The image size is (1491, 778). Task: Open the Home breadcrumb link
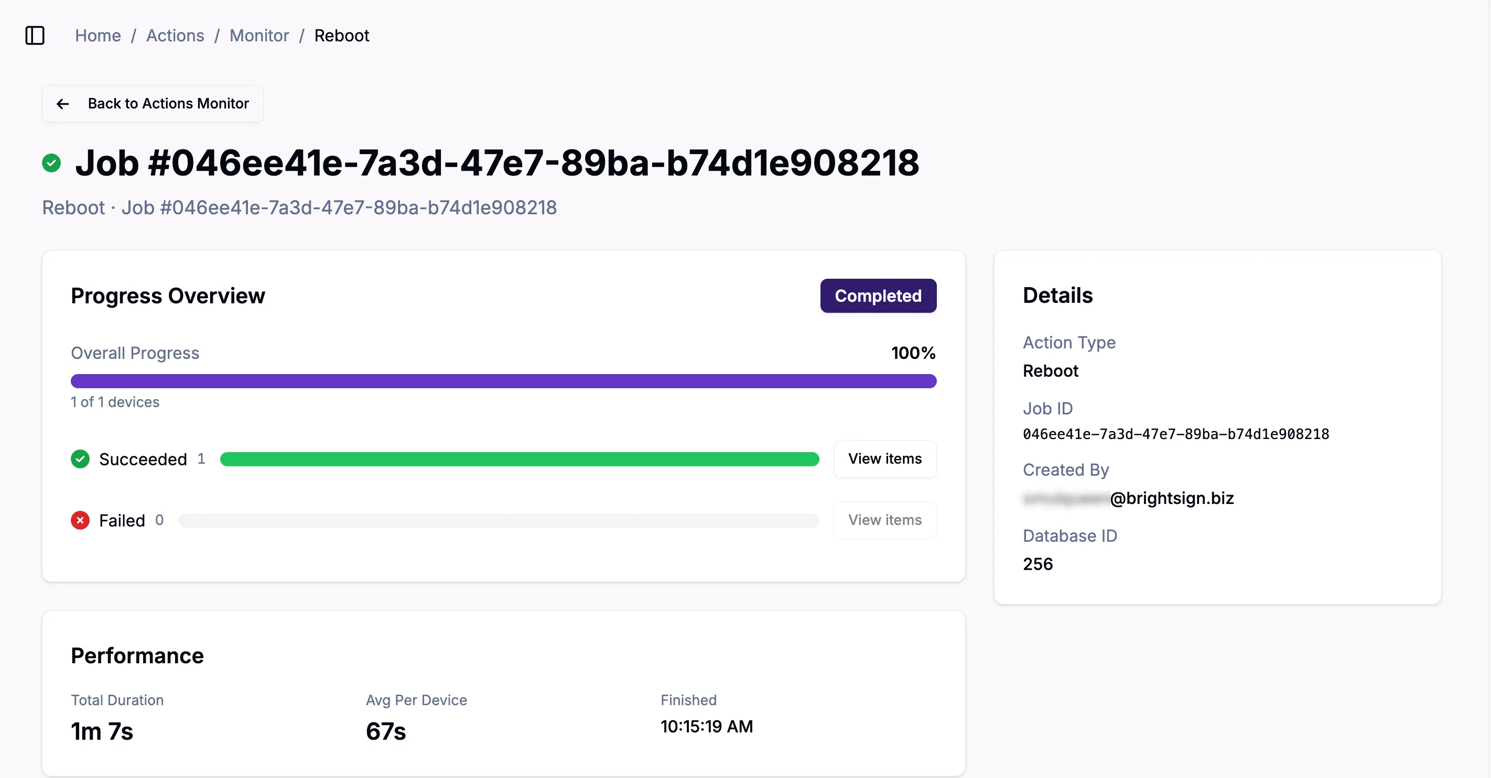[x=98, y=35]
